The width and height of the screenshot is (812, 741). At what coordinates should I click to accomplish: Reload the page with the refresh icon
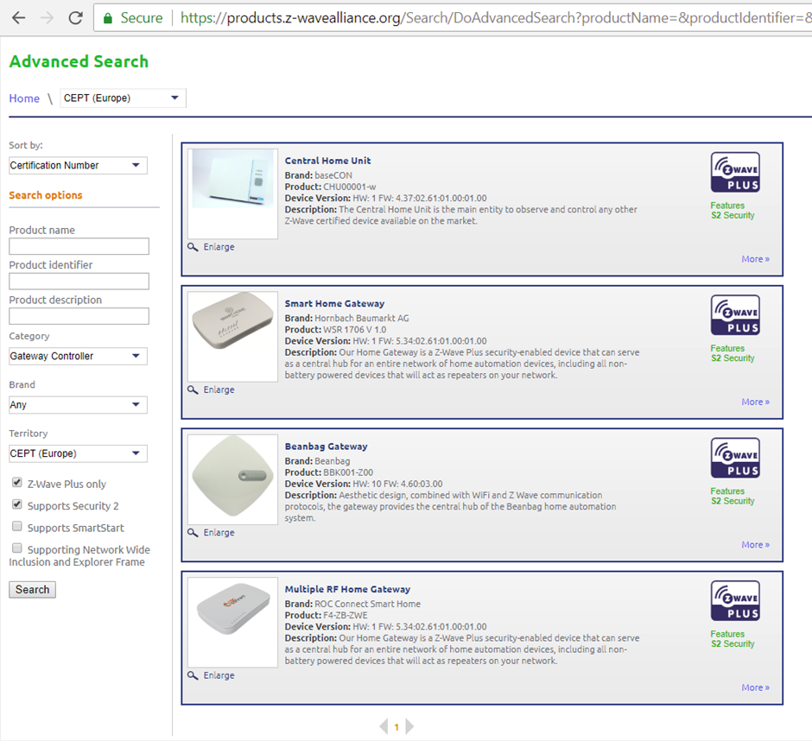[x=76, y=17]
